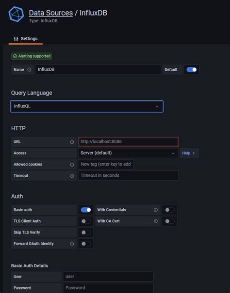Click the 'Query Language' section heading
Screen dimensions: 230x293
pyautogui.click(x=32, y=93)
